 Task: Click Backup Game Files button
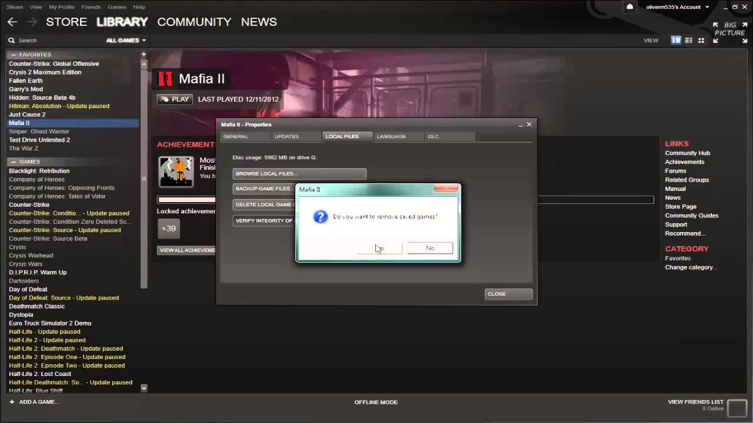coord(264,189)
